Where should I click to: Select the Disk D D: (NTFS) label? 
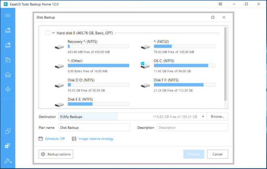point(81,80)
